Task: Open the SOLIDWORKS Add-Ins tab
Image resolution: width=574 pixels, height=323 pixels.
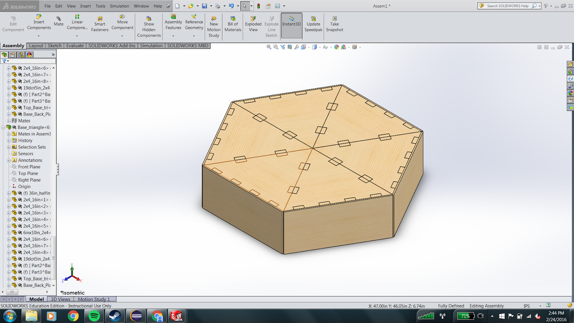Action: tap(112, 46)
